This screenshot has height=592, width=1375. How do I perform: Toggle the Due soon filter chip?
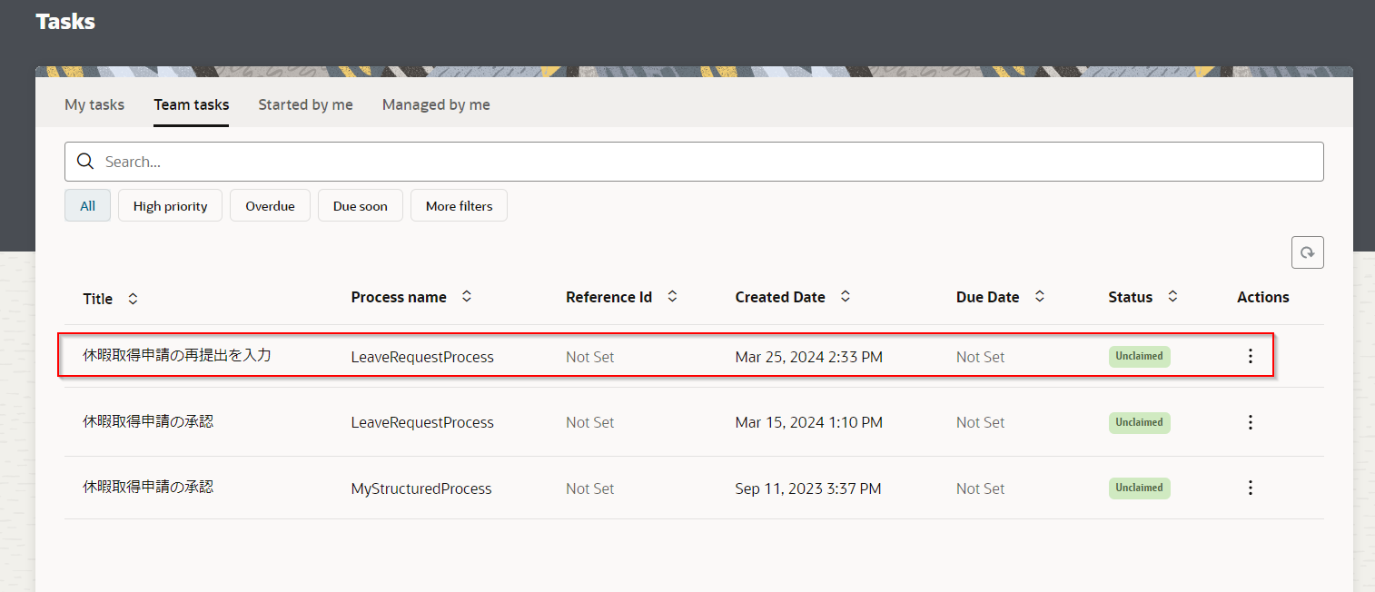coord(360,206)
